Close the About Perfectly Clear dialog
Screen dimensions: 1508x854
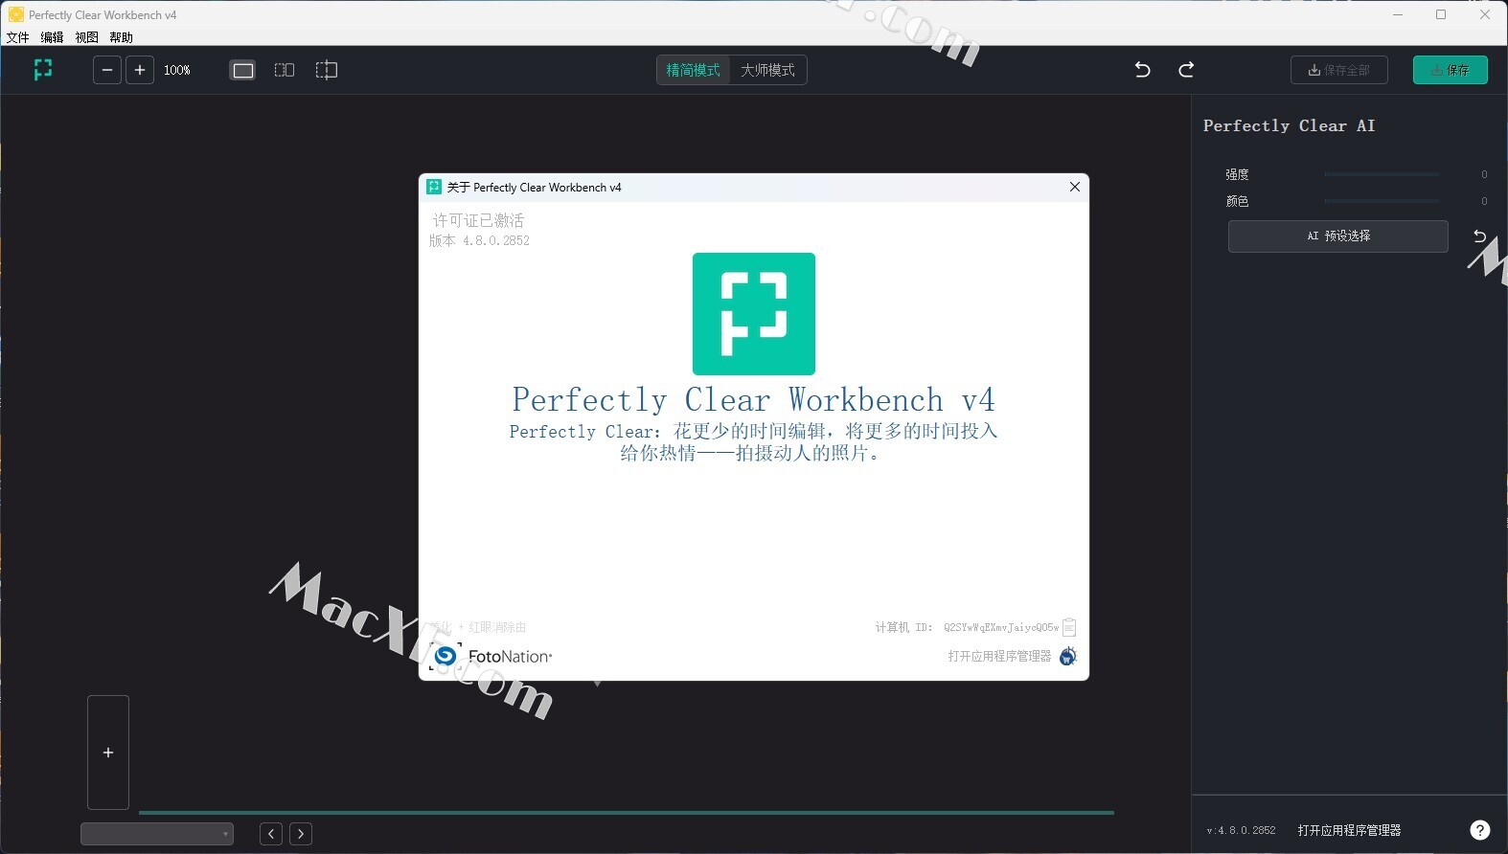tap(1075, 187)
